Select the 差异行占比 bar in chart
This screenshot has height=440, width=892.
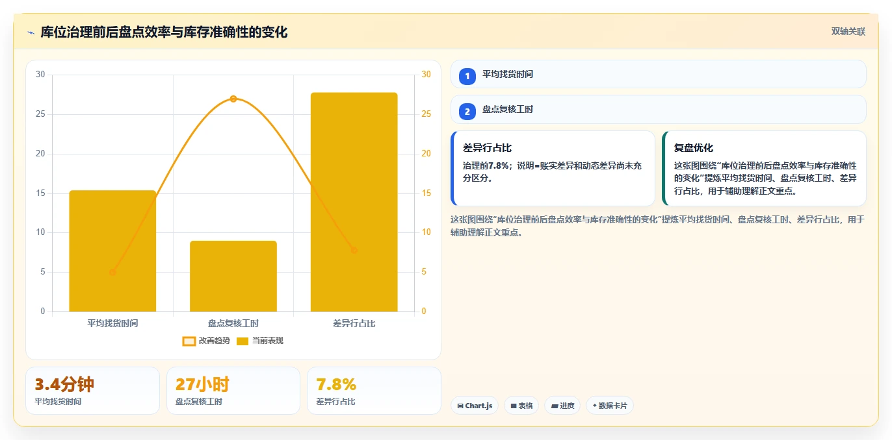(354, 202)
